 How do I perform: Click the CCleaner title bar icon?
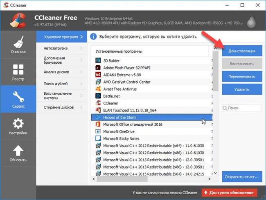coord(6,5)
